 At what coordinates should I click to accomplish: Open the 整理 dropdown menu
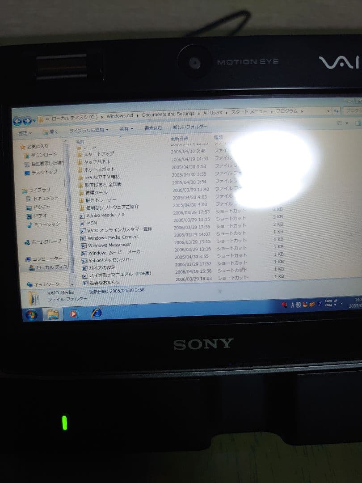[25, 133]
